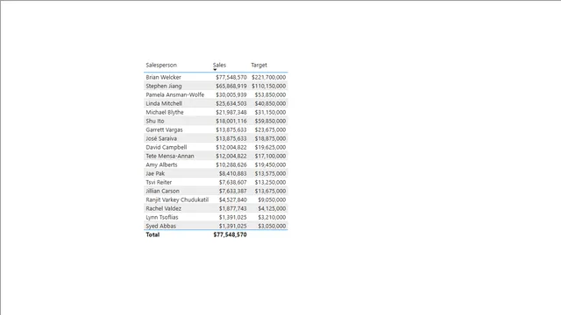The height and width of the screenshot is (315, 561).
Task: Select the Linda Mitchell row name
Action: (x=164, y=103)
